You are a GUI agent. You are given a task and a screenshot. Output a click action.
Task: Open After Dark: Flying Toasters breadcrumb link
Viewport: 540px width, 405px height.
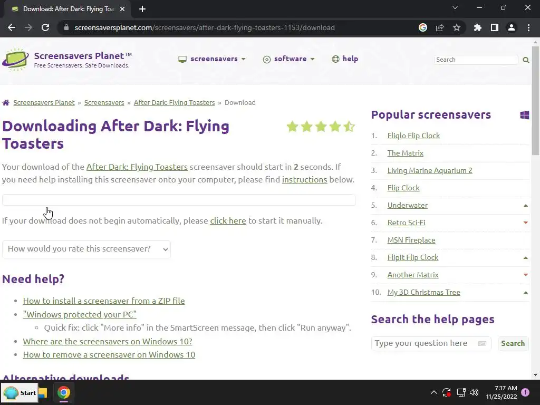click(x=174, y=103)
